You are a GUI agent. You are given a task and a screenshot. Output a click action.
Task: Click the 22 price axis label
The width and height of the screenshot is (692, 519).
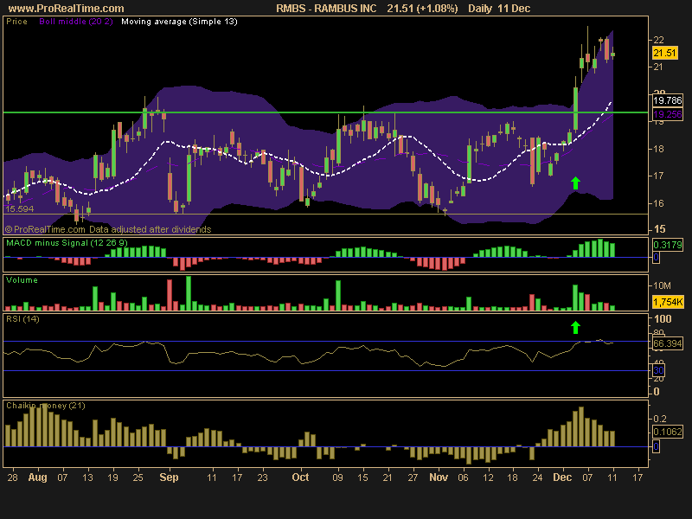pos(658,40)
